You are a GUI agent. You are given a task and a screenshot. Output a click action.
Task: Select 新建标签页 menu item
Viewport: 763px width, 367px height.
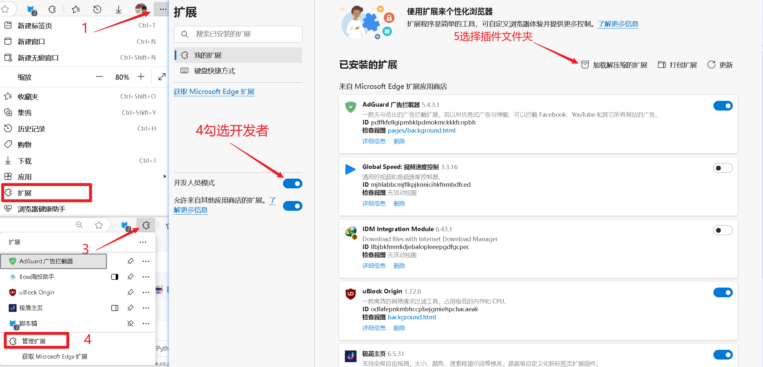pyautogui.click(x=84, y=26)
